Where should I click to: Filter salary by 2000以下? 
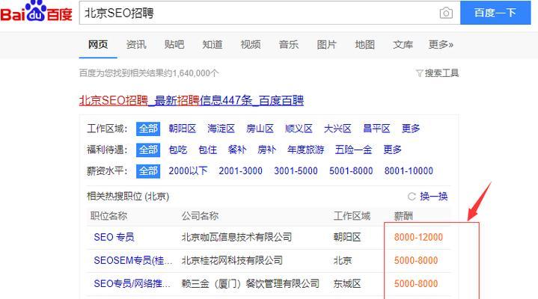pos(188,171)
